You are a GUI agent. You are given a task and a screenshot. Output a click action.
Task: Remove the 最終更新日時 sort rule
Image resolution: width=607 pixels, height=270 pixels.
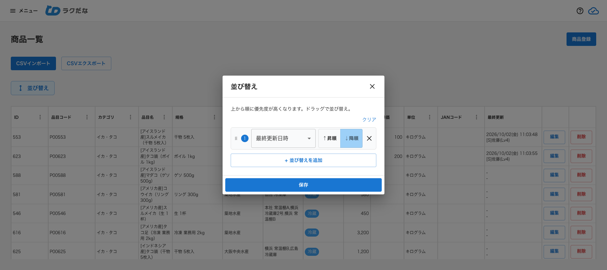(369, 138)
